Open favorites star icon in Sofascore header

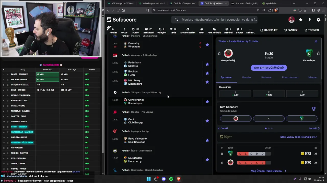tap(301, 20)
